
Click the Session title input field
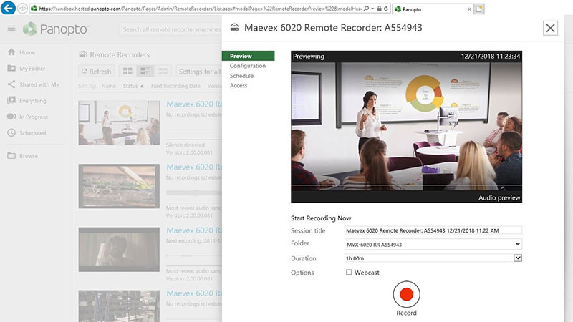pos(433,230)
